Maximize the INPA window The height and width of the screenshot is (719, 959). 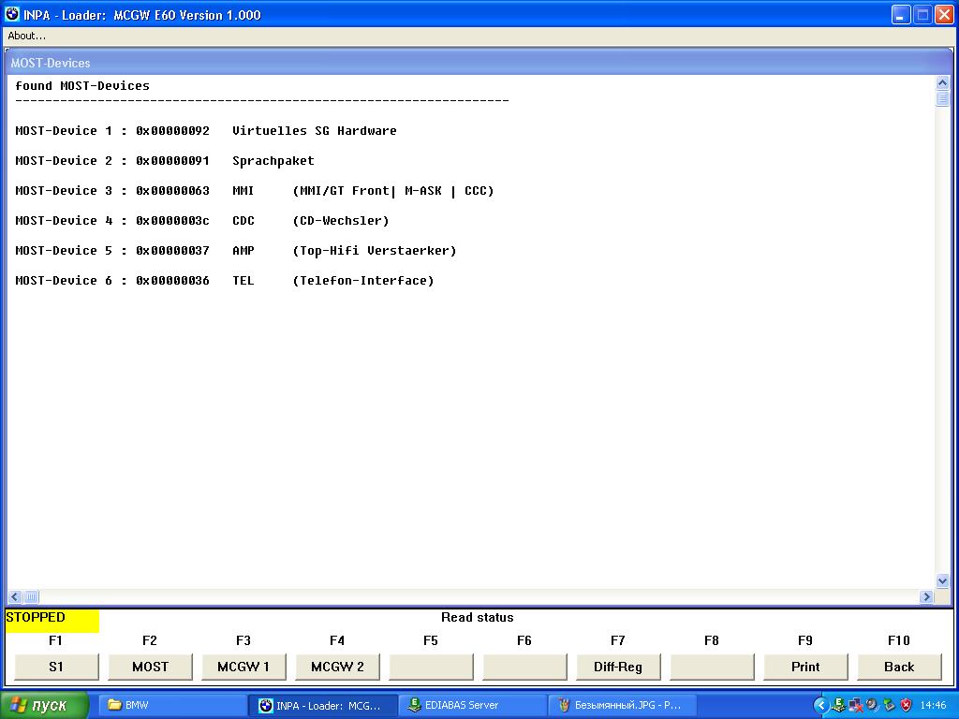(922, 15)
